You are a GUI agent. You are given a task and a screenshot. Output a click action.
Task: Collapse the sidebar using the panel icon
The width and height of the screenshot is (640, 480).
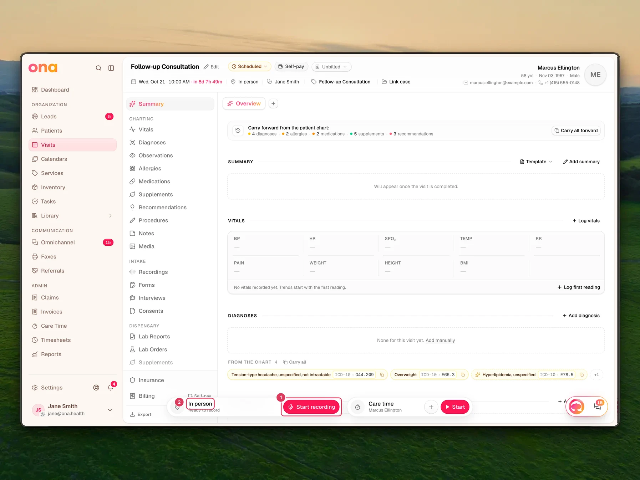(111, 68)
